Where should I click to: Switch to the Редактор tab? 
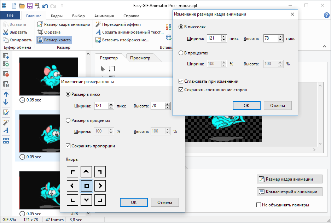[x=109, y=58]
